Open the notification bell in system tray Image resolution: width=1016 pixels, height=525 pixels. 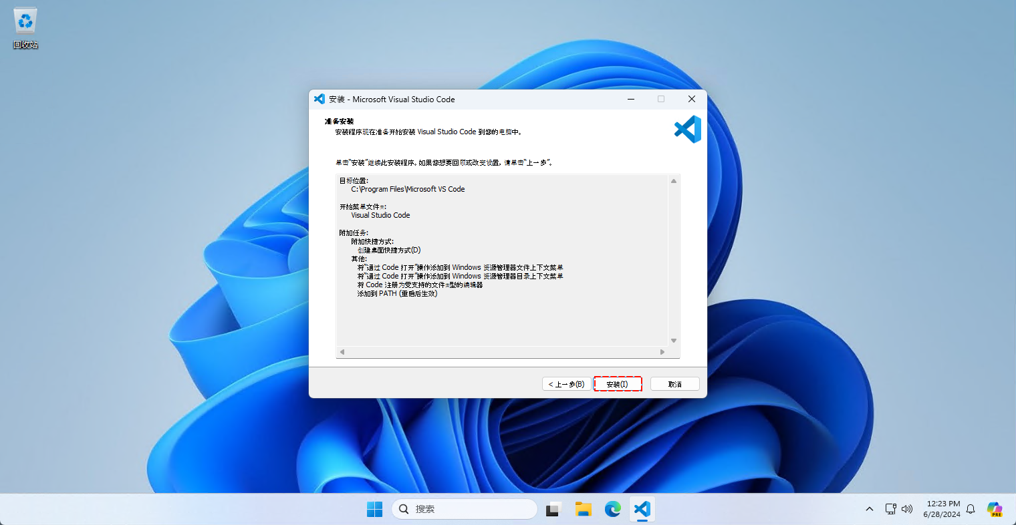[971, 509]
